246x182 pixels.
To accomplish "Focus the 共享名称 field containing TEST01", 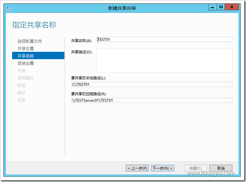I will 164,39.
